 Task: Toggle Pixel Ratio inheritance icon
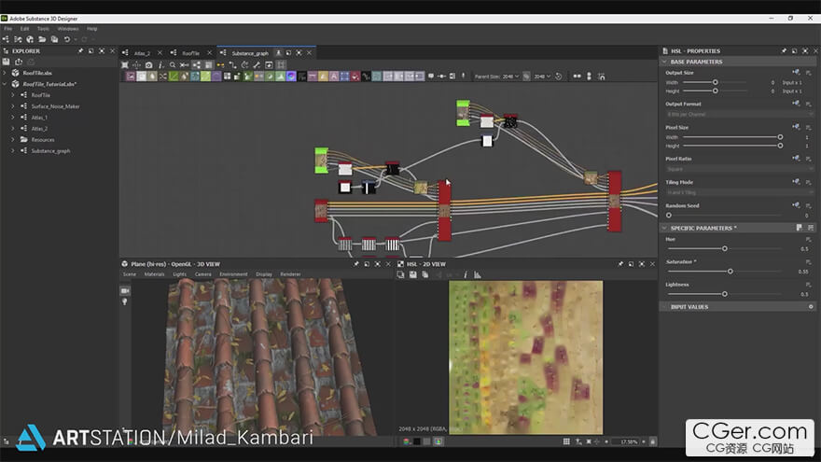[796, 158]
